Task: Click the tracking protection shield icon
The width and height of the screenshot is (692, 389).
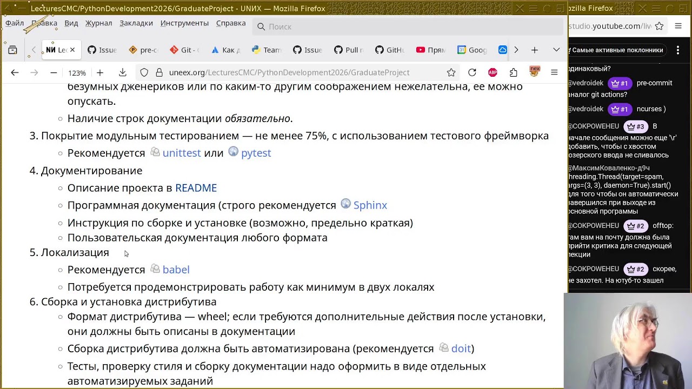Action: 144,72
